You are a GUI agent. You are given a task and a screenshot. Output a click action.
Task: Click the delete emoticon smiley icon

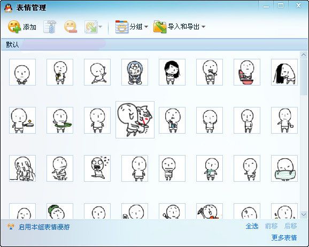[x=71, y=26]
